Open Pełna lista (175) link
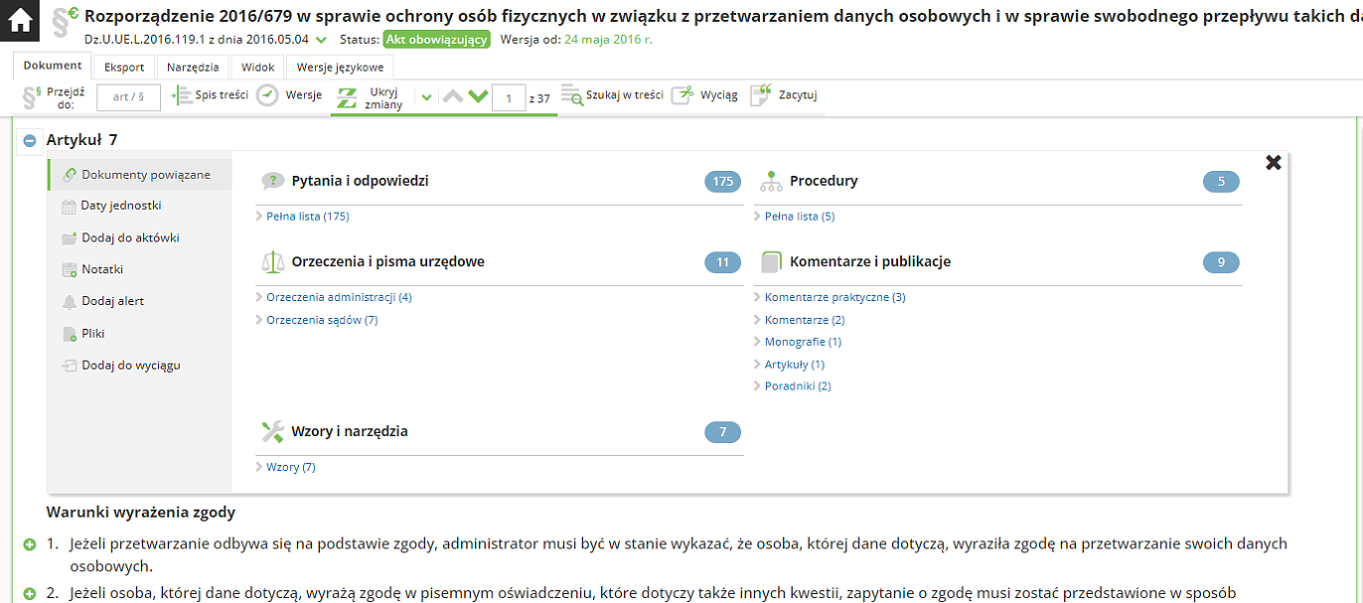The width and height of the screenshot is (1363, 603). click(308, 217)
